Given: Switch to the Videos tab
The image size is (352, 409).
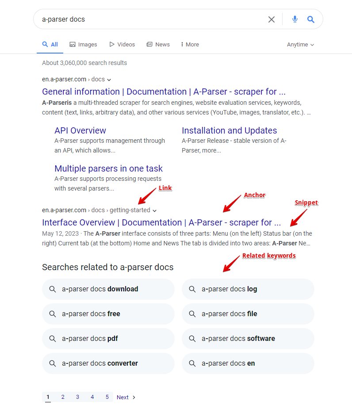Looking at the screenshot, I should click(x=122, y=45).
